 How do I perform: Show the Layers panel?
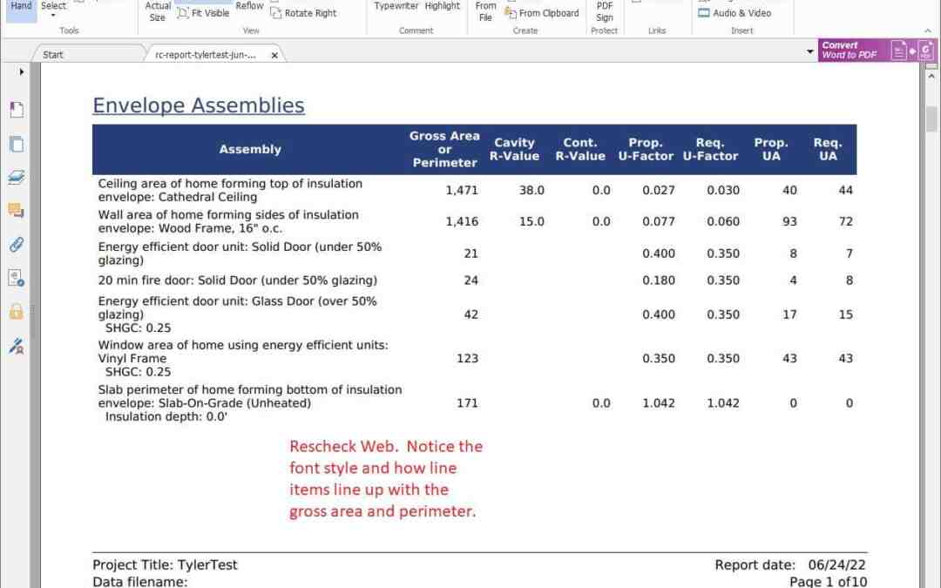pyautogui.click(x=17, y=178)
